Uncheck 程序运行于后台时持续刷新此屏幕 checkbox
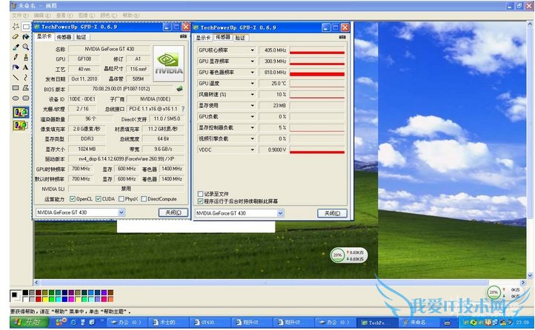The height and width of the screenshot is (330, 535). (201, 201)
